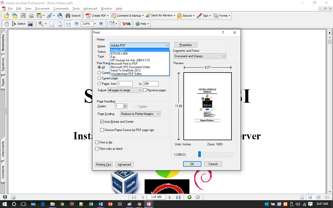Click the Secure padlock icon
Image resolution: width=333 pixels, height=208 pixels.
click(x=180, y=16)
